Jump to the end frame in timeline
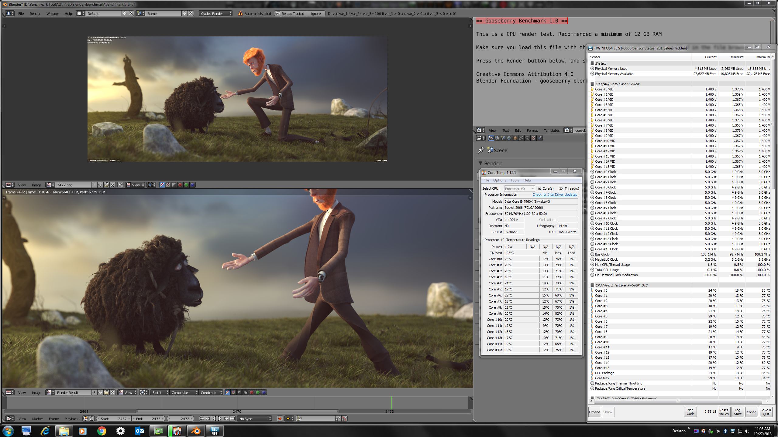 tap(232, 418)
